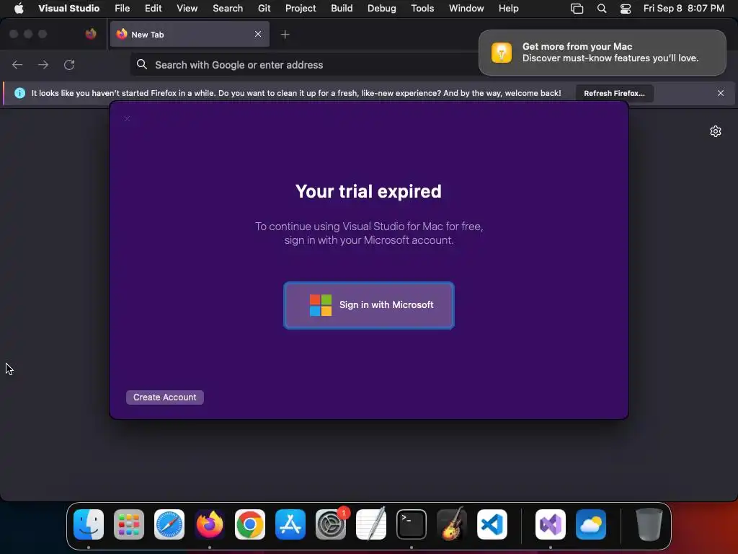Open Firefox new tab settings gear
The image size is (738, 554).
(x=716, y=131)
